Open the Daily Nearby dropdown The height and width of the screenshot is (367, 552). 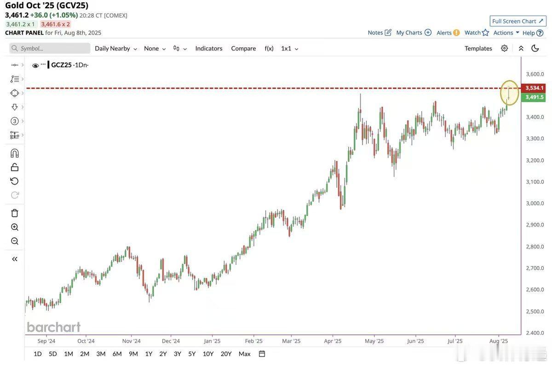116,48
